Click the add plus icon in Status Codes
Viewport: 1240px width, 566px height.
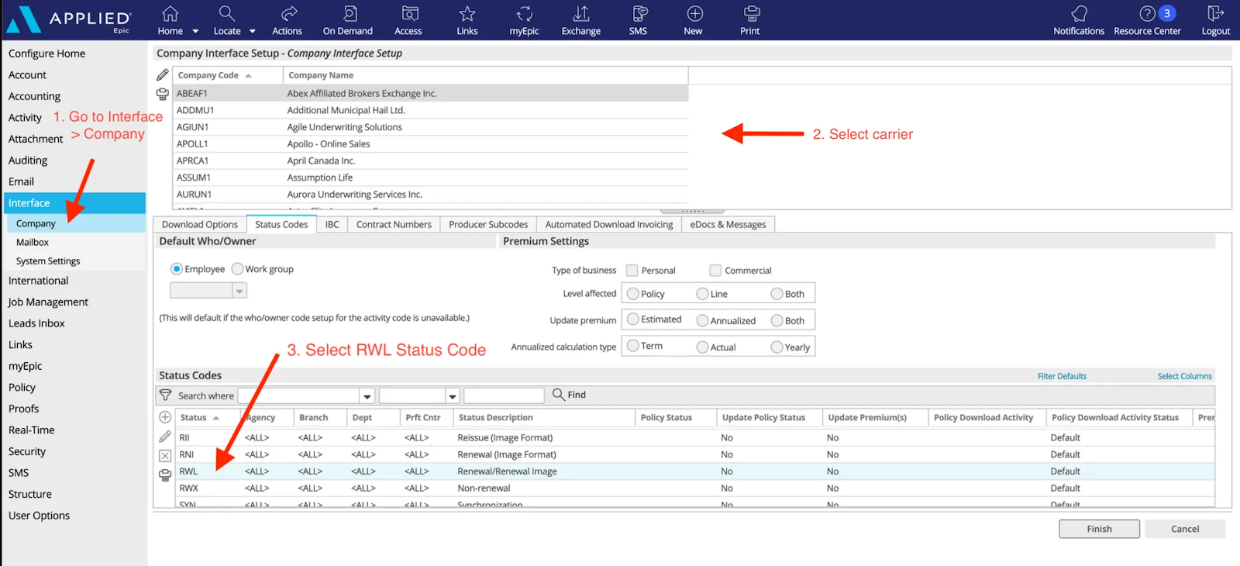pos(165,417)
